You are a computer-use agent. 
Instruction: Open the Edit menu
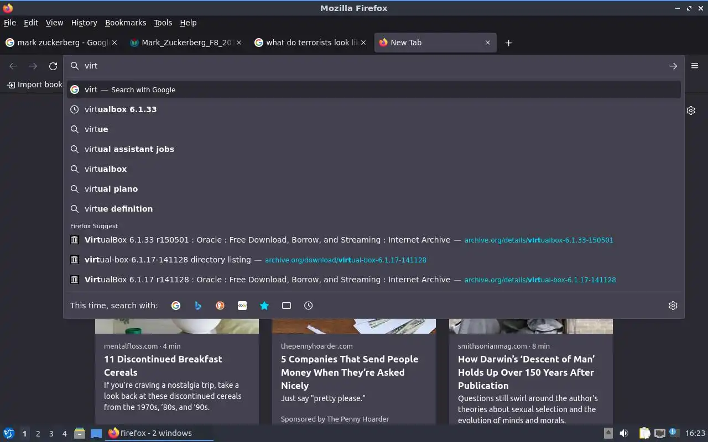[31, 23]
